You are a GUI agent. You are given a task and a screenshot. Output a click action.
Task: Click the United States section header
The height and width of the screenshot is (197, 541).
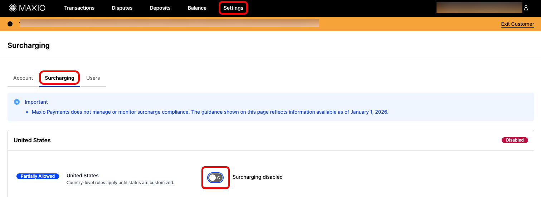pyautogui.click(x=32, y=140)
